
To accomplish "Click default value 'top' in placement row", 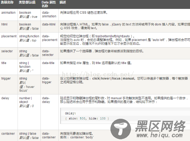I will pos(34,40).
